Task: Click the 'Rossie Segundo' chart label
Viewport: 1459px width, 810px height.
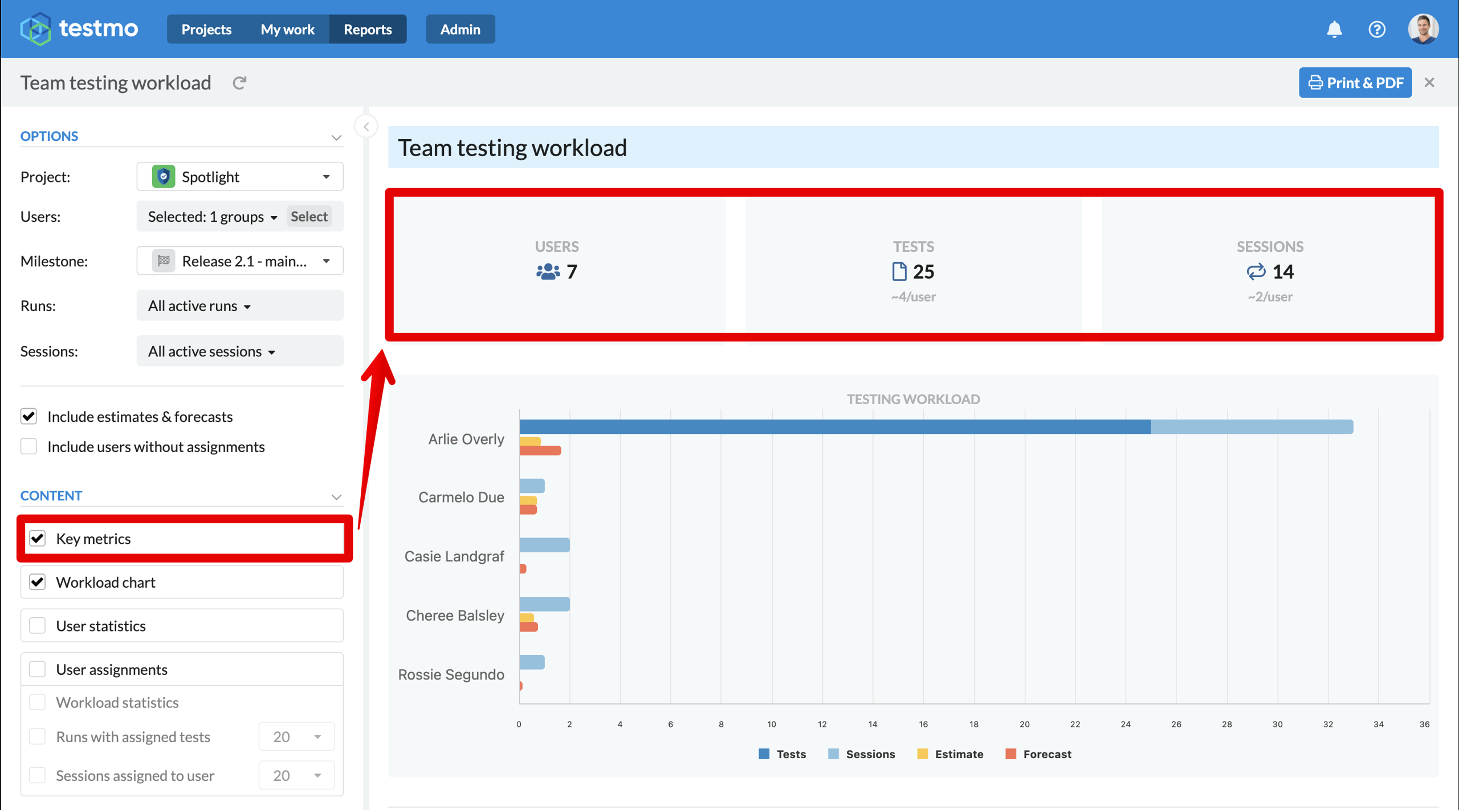Action: (451, 674)
